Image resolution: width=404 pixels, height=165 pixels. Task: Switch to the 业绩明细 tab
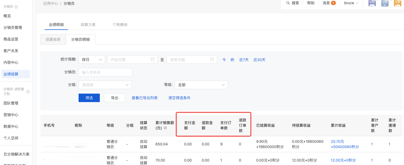pyautogui.click(x=56, y=25)
